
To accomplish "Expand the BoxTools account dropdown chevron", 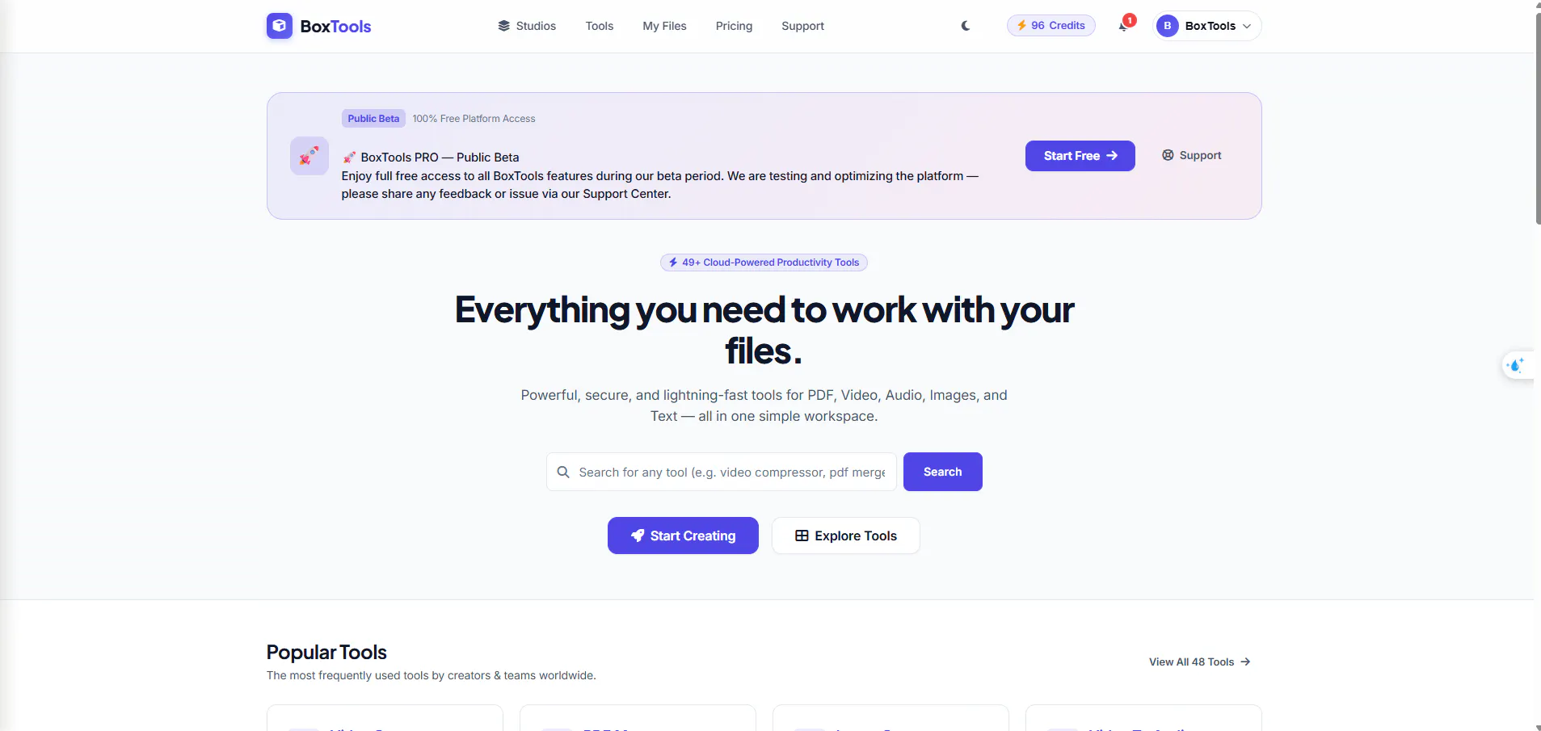I will coord(1247,26).
